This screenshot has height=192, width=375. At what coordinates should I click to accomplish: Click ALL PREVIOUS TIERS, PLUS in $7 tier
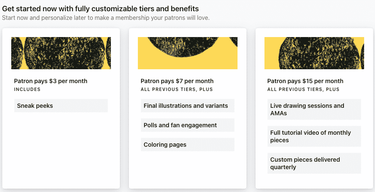coord(177,89)
